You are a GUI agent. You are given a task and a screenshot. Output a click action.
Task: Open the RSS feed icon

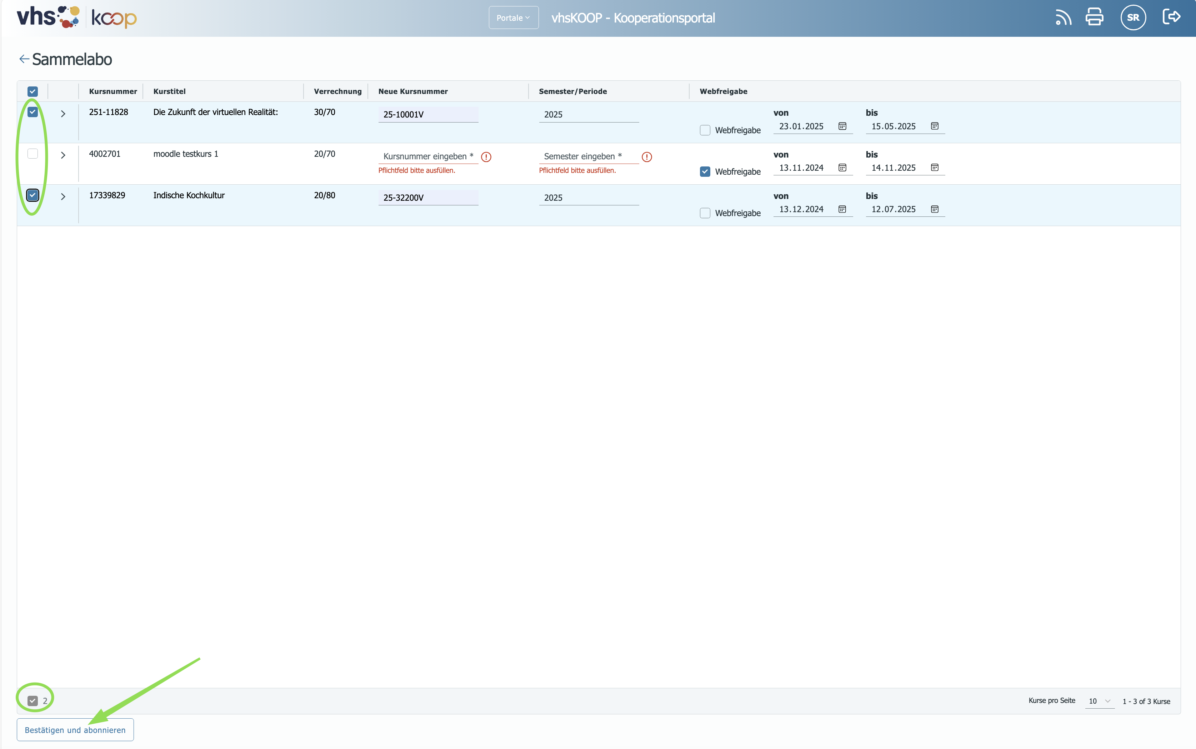(1063, 18)
